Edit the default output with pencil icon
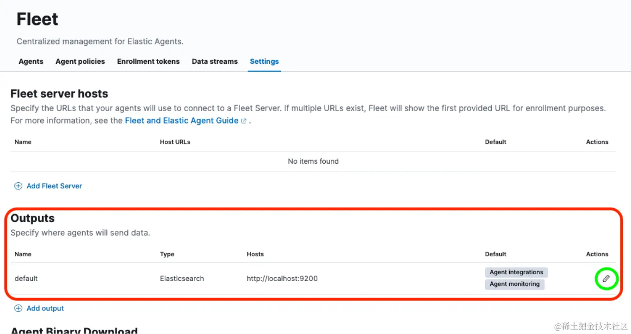 (x=606, y=278)
